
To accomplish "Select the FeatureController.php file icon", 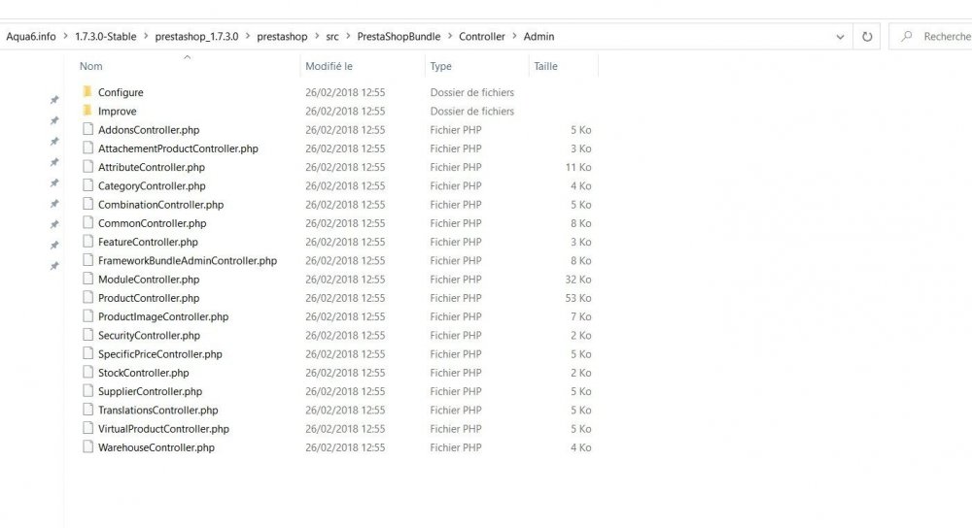I will [x=88, y=241].
